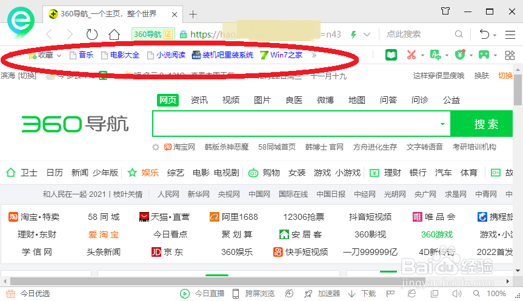Viewport: 523px width, 301px height.
Task: Click the lightning speed mode icon
Action: click(x=353, y=35)
